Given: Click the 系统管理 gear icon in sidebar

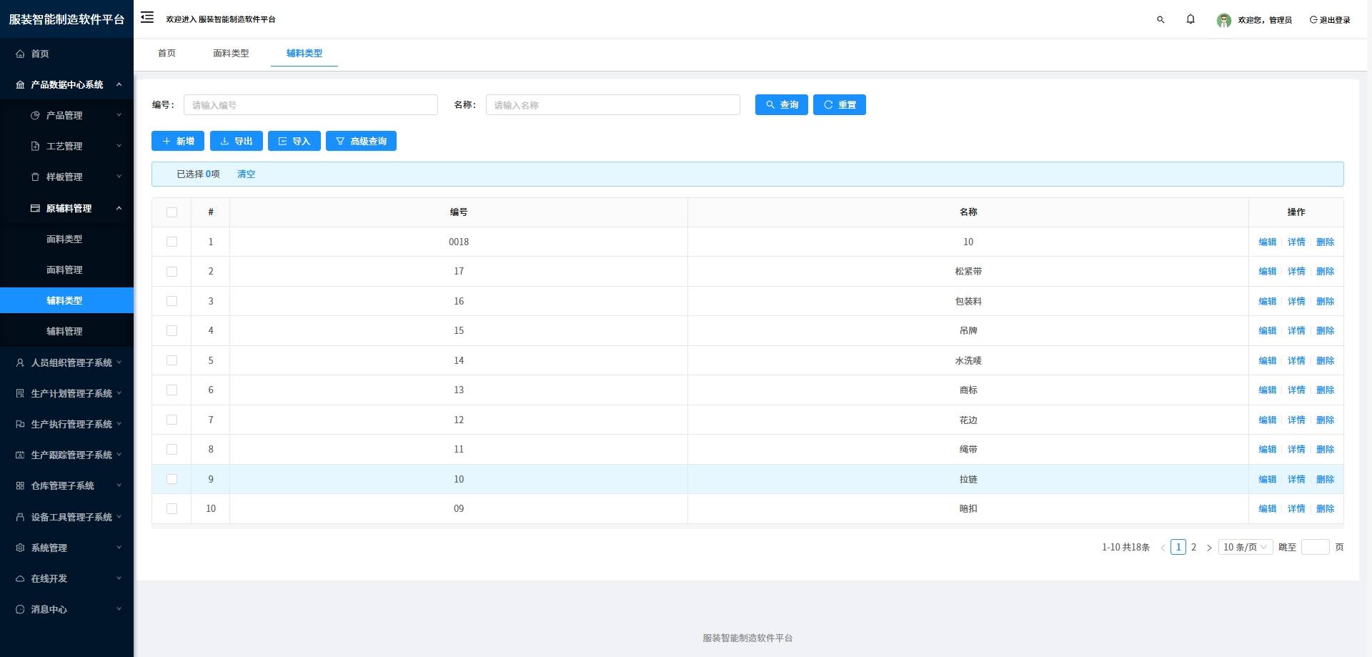Looking at the screenshot, I should 20,548.
